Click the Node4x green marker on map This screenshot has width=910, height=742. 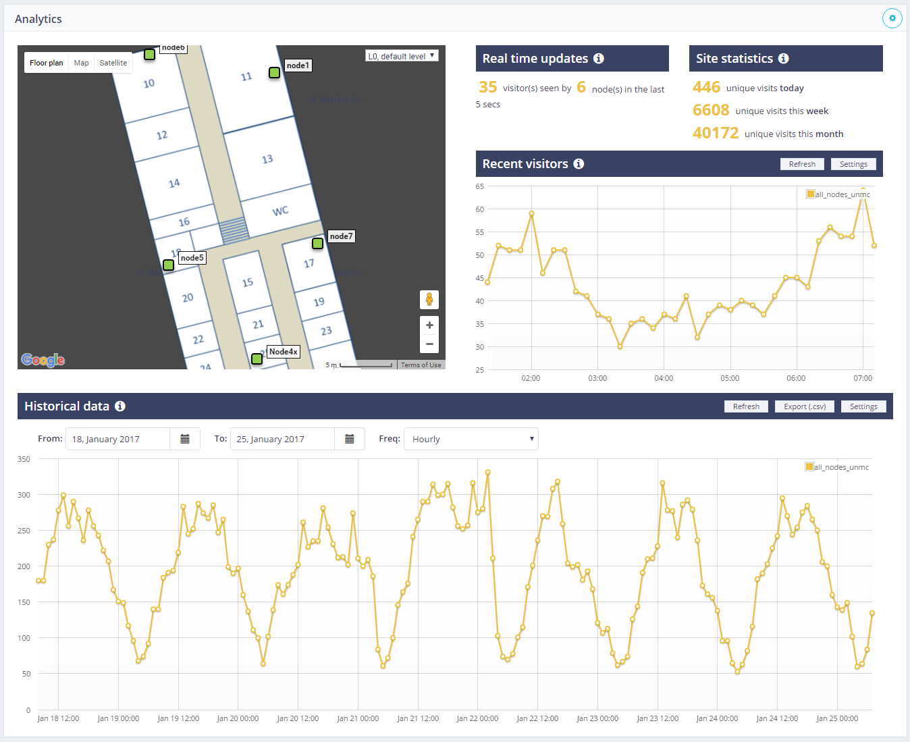pos(257,359)
